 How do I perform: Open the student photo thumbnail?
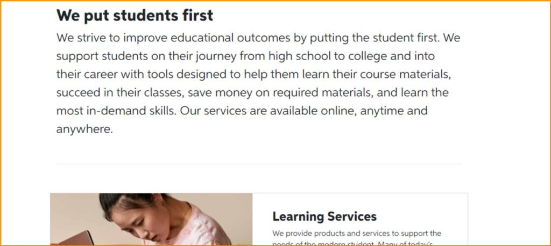tap(151, 219)
